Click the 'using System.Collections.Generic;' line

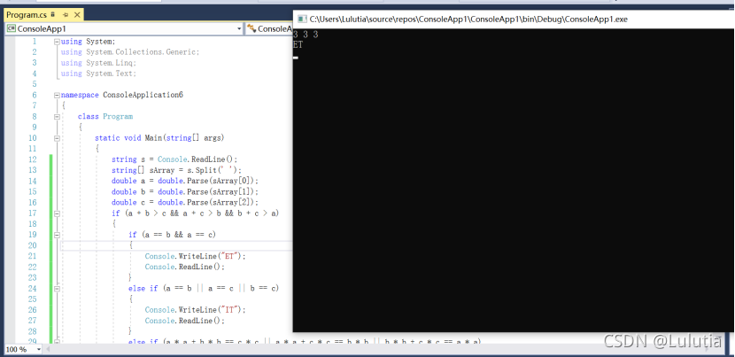coord(130,52)
